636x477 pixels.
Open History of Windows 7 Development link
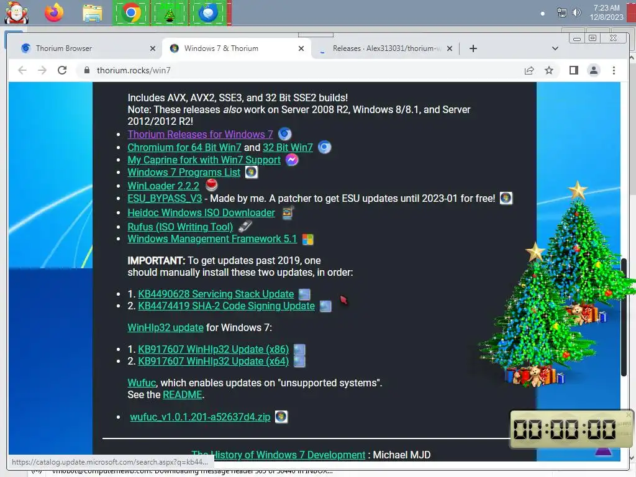point(278,455)
